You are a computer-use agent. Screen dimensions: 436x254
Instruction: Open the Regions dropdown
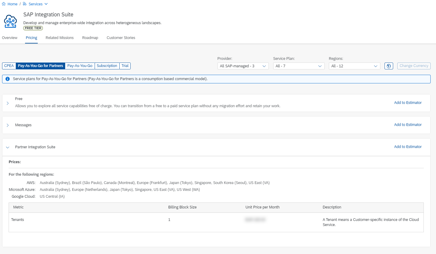pyautogui.click(x=354, y=66)
